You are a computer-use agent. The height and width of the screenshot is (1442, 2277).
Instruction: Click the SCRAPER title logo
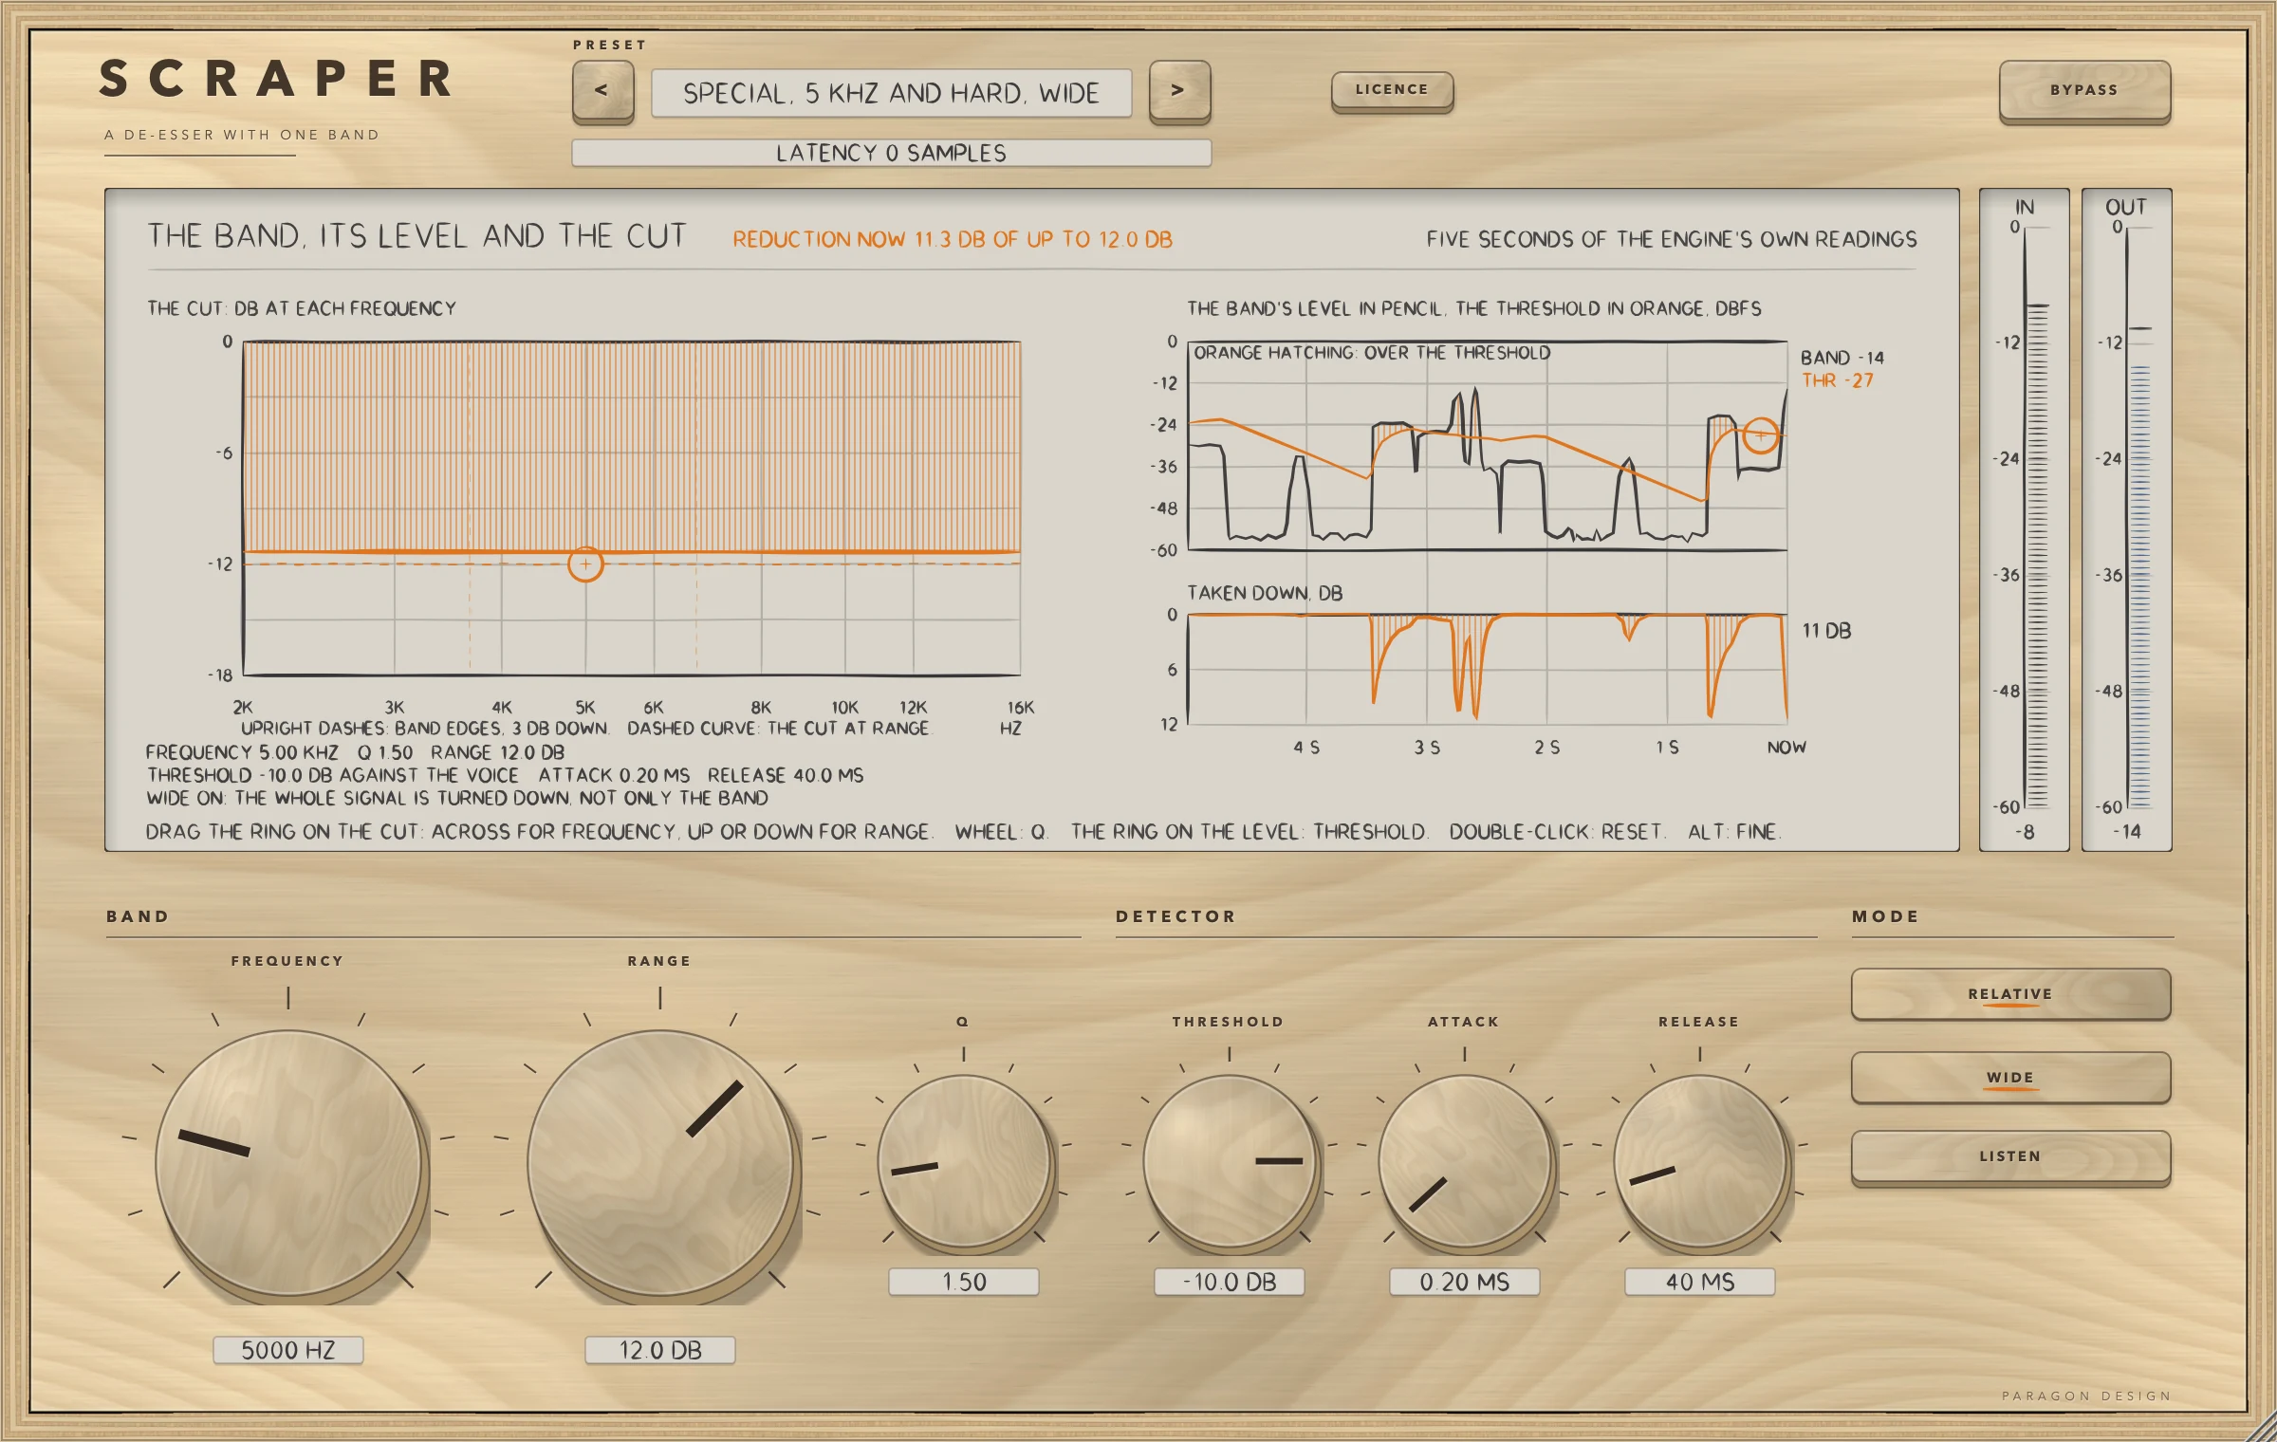click(276, 79)
